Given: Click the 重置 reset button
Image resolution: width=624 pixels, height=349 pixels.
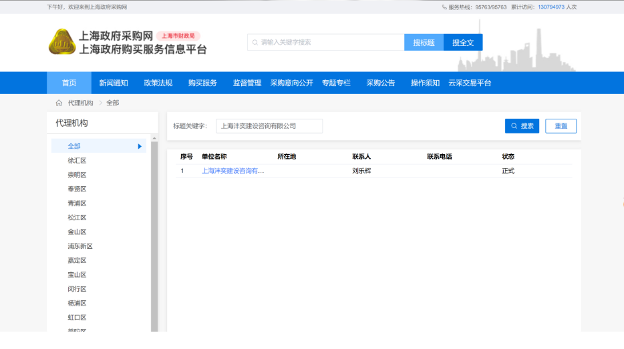Looking at the screenshot, I should pyautogui.click(x=561, y=126).
